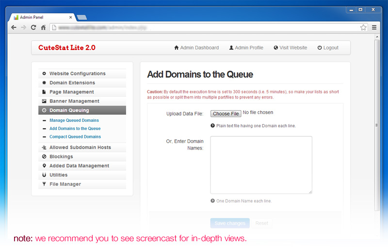Click ban icon next to Blockings
388x247 pixels.
point(44,156)
